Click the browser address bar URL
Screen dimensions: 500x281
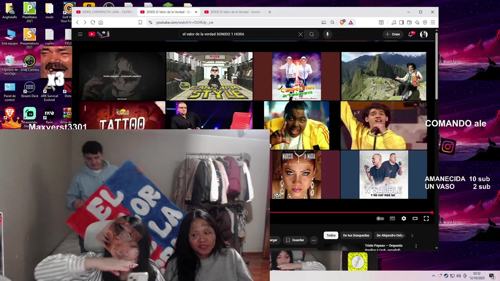pos(185,22)
